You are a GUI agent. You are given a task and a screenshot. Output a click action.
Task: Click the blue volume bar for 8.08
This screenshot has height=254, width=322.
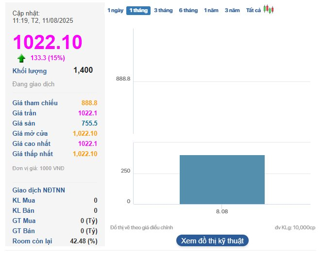[222, 179]
